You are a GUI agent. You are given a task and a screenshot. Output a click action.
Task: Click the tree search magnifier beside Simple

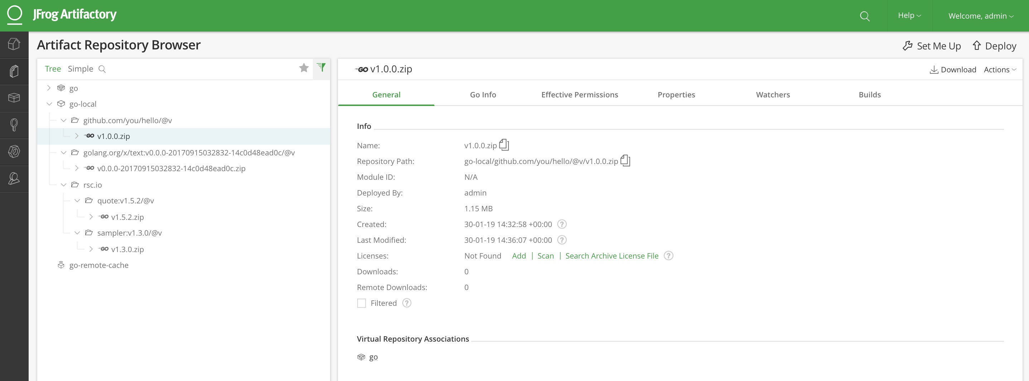(102, 69)
